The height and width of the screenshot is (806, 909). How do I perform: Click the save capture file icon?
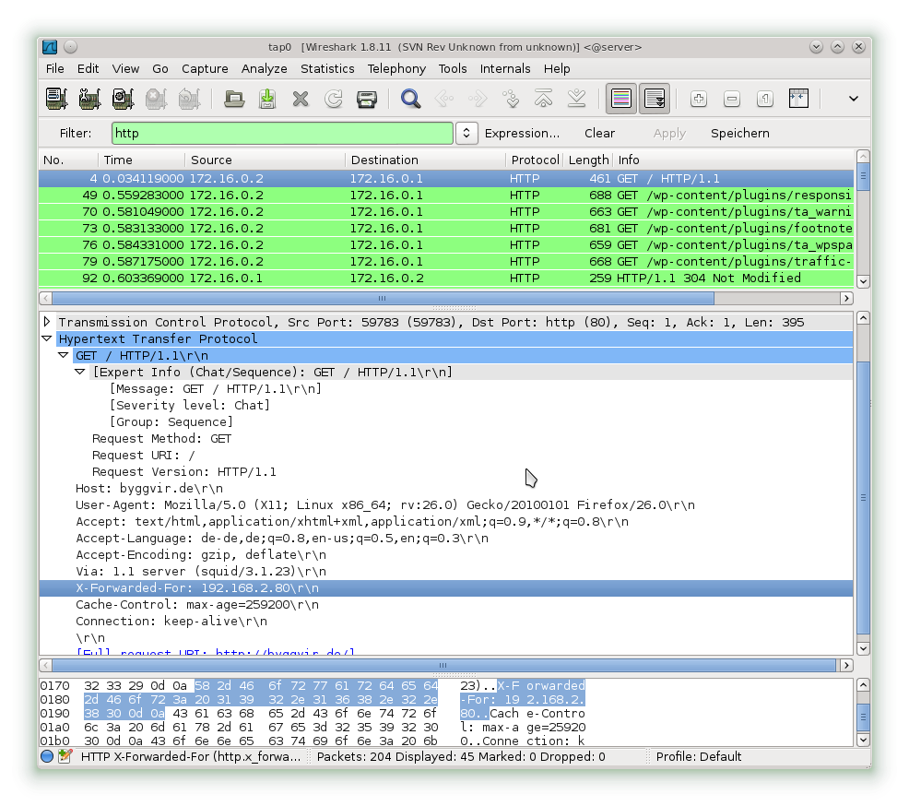[267, 99]
